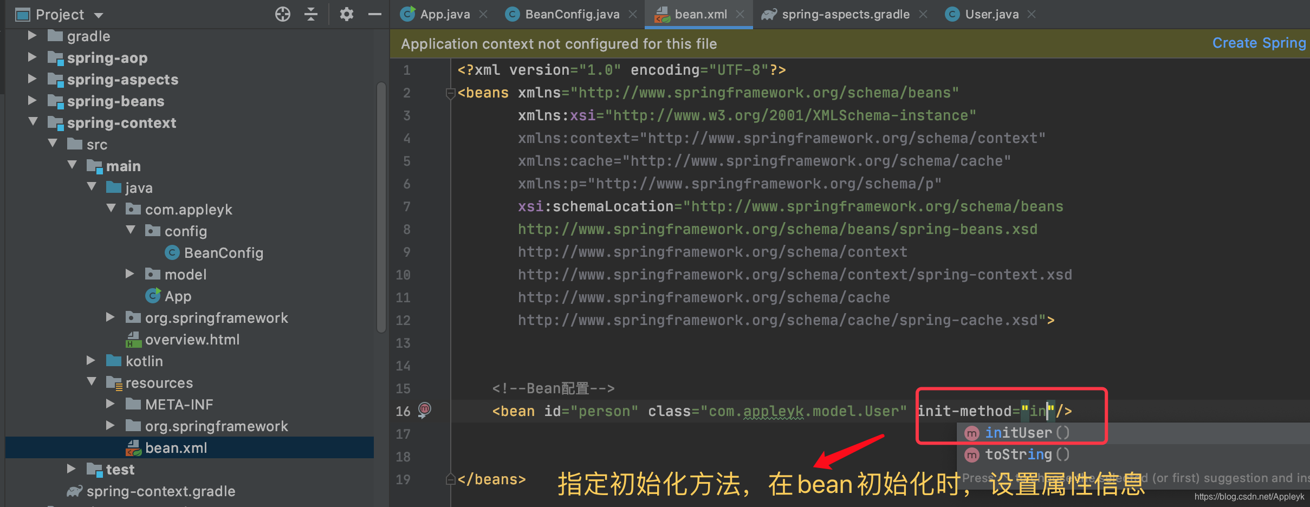1310x507 pixels.
Task: Click the model package icon
Action: [x=153, y=274]
